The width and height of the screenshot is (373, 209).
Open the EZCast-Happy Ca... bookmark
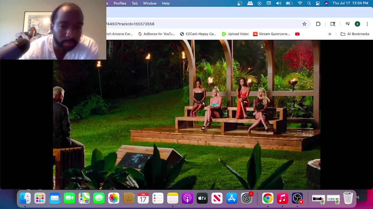pyautogui.click(x=198, y=34)
